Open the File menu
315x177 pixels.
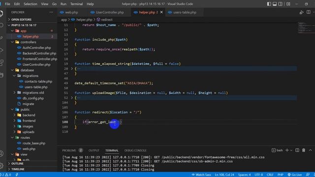click(7, 4)
